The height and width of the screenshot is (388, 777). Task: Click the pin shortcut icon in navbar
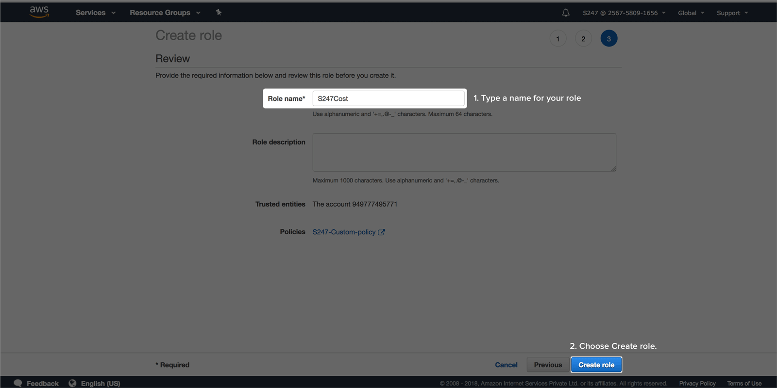pos(219,13)
